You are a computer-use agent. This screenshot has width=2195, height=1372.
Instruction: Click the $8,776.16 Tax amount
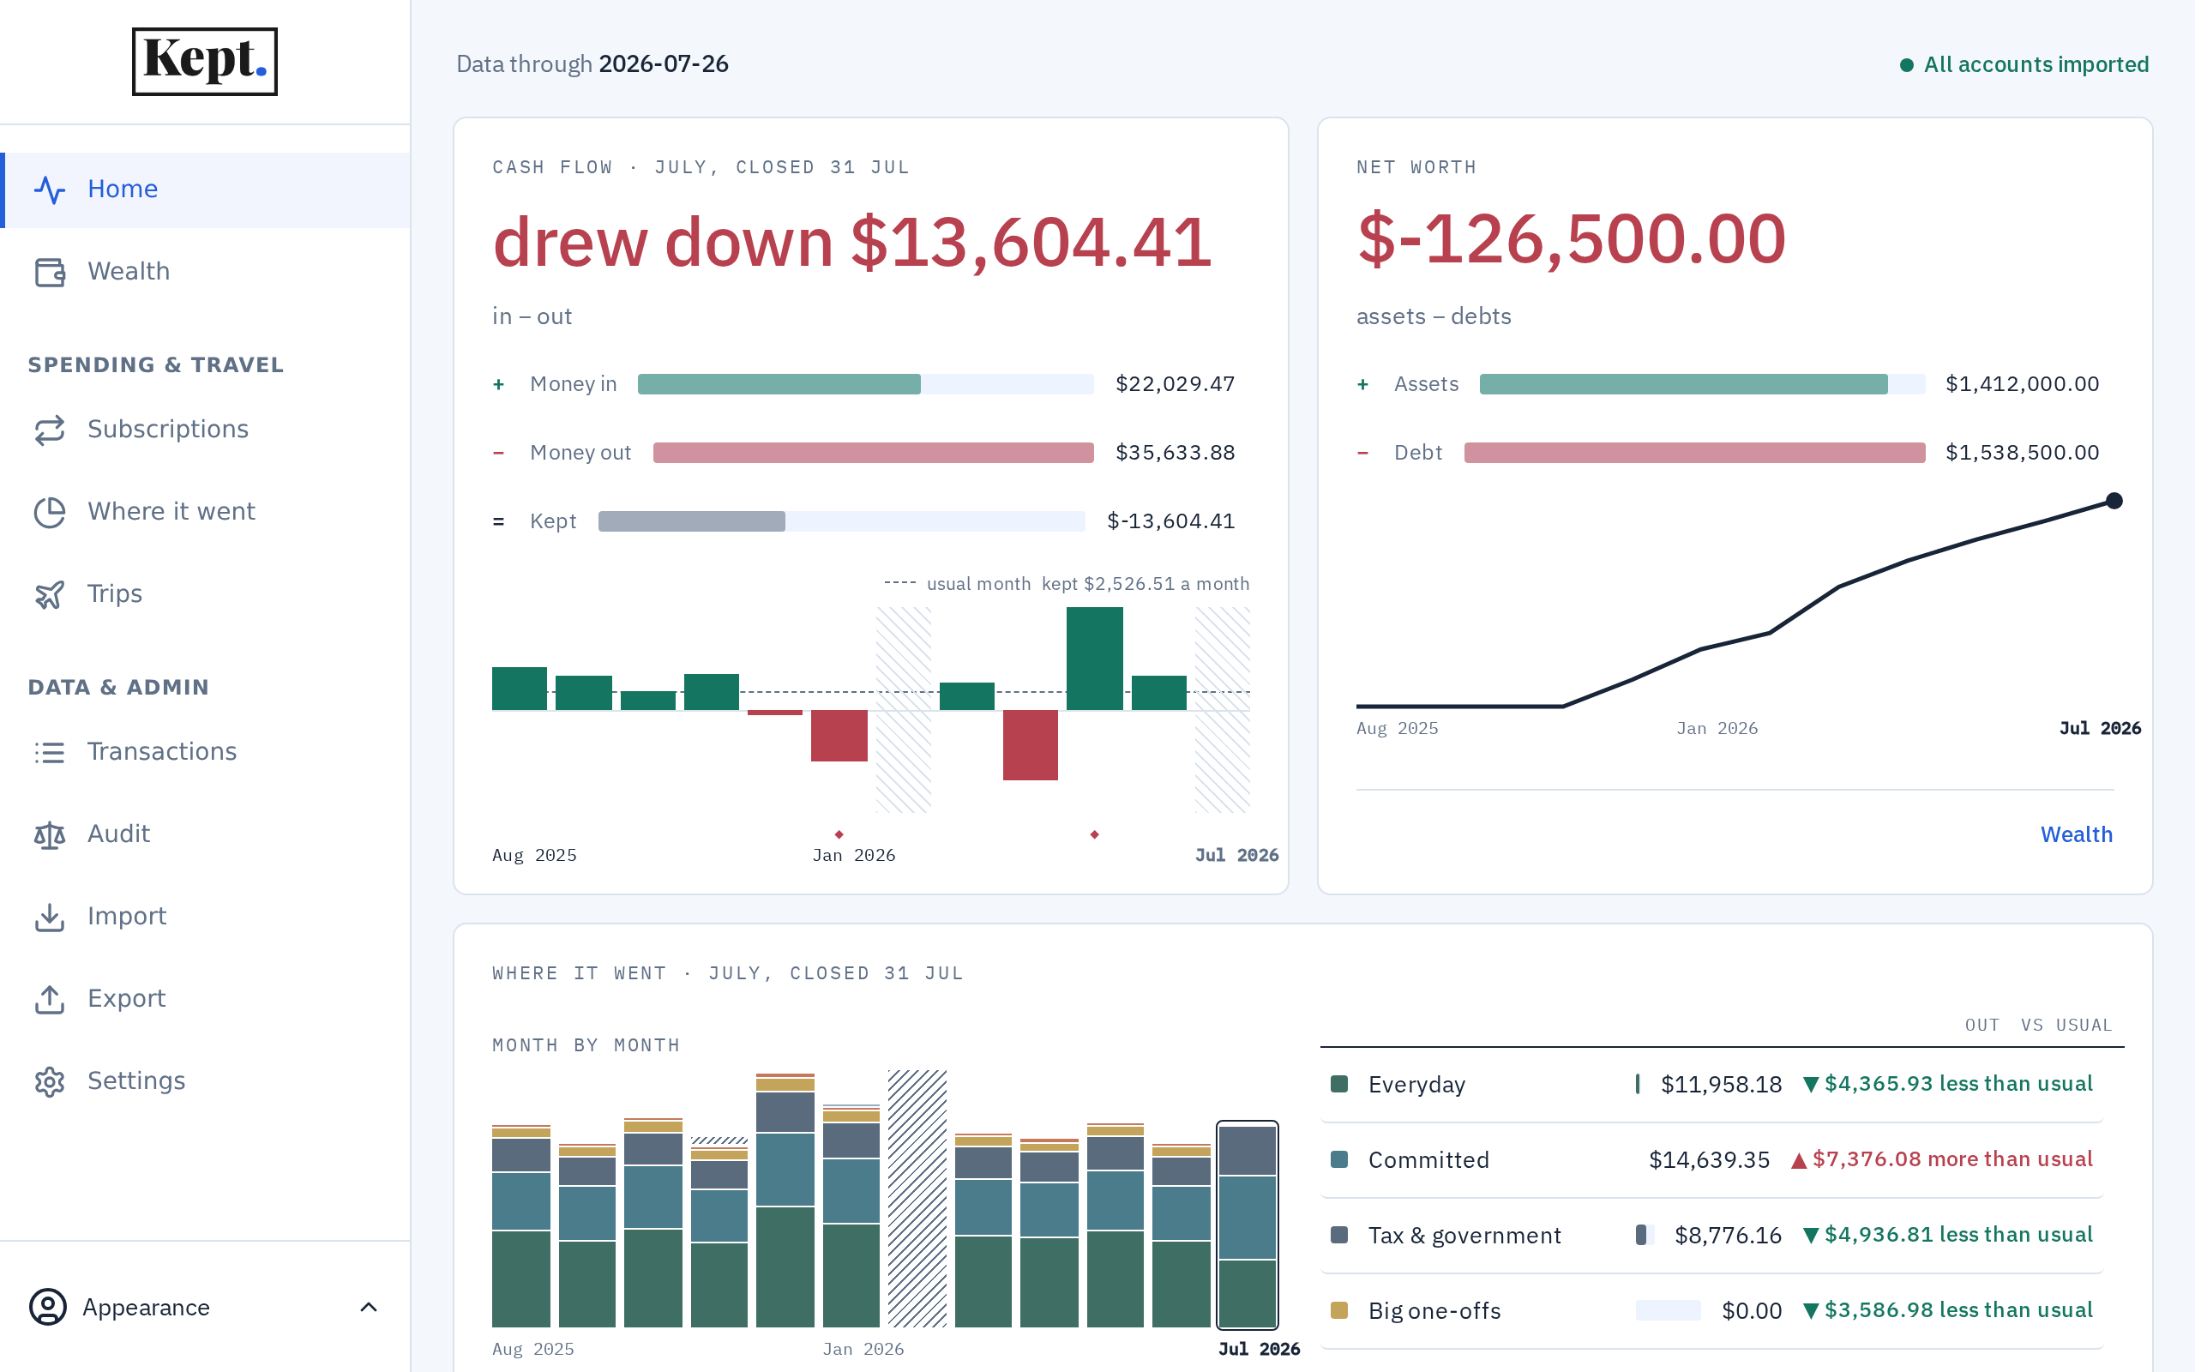pos(1728,1235)
